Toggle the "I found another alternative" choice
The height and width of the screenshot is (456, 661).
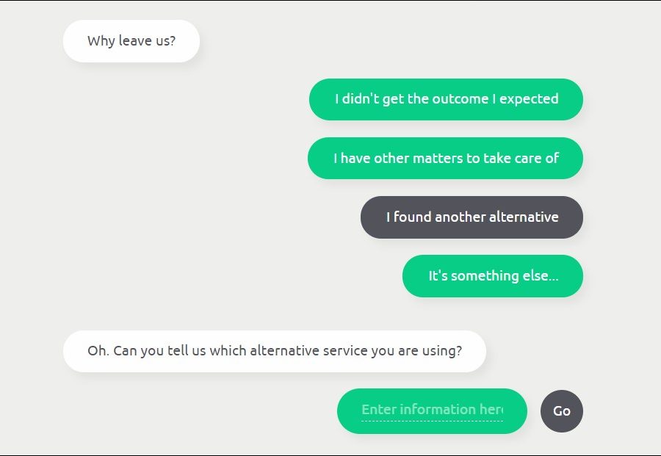click(472, 217)
